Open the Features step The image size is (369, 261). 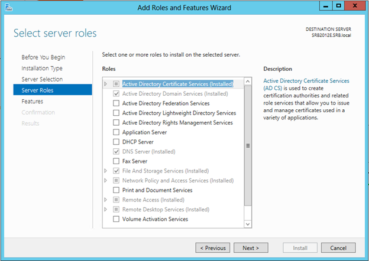33,102
